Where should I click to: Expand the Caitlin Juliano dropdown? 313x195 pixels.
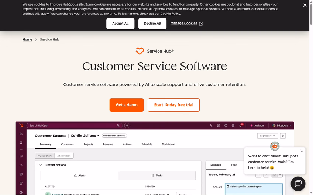(85, 136)
